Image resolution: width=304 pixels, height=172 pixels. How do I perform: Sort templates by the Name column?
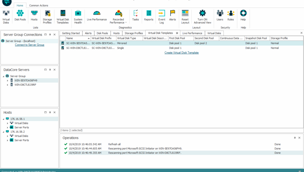pyautogui.click(x=78, y=38)
